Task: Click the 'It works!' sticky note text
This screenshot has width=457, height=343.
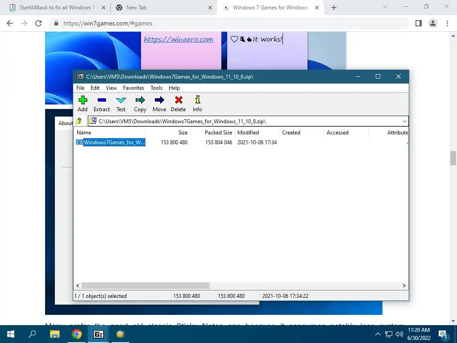Action: pos(267,39)
